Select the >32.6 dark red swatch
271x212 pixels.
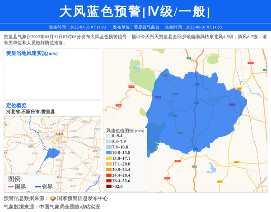[108, 186]
